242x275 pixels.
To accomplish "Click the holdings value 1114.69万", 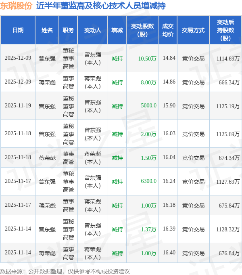I will click(228, 59).
